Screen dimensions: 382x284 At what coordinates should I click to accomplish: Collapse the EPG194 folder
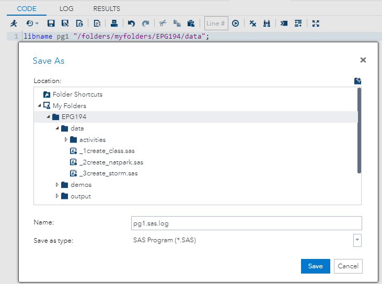coord(48,117)
